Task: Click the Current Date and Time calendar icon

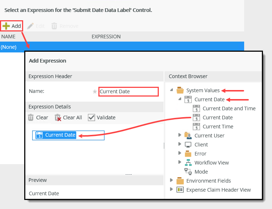Action: click(x=196, y=108)
